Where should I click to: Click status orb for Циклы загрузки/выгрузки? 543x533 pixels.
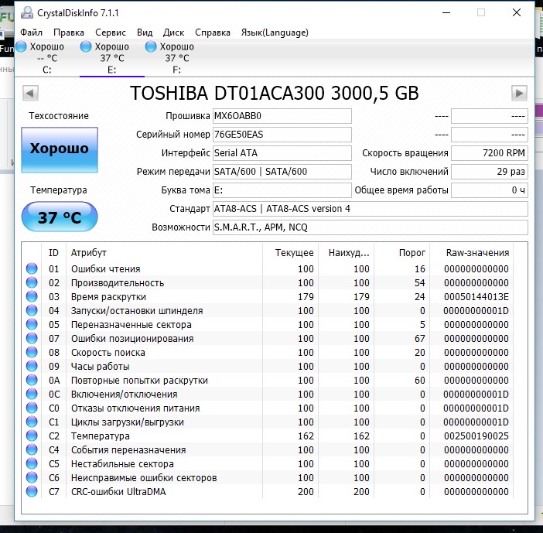click(32, 422)
